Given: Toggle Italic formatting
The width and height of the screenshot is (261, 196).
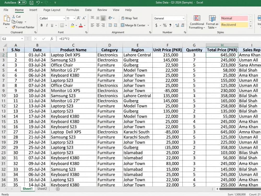Looking at the screenshot, I should click(x=47, y=25).
